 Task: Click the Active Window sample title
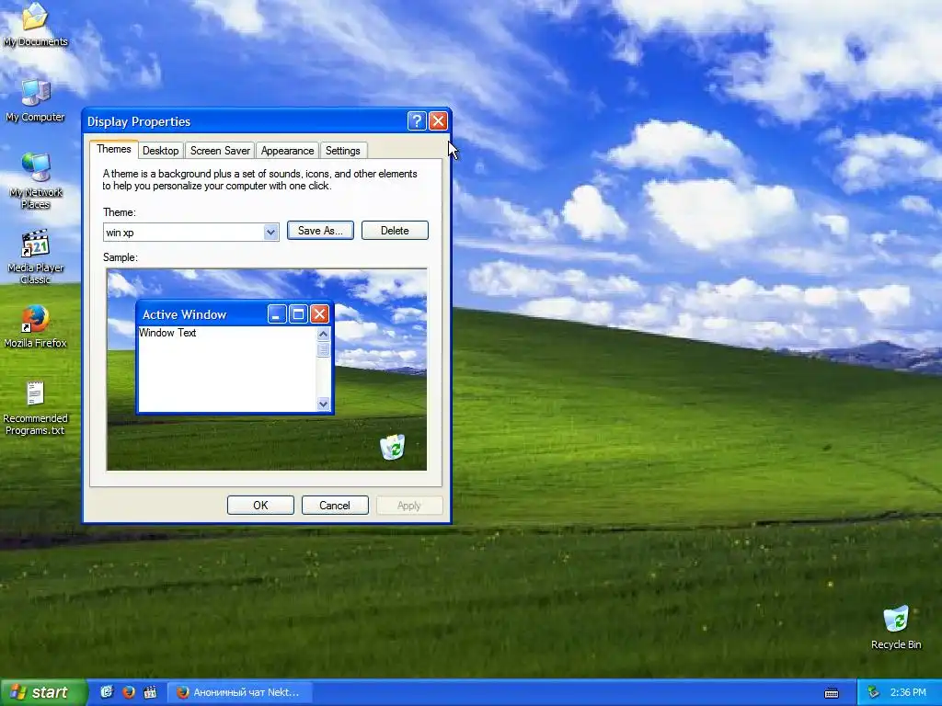point(184,314)
